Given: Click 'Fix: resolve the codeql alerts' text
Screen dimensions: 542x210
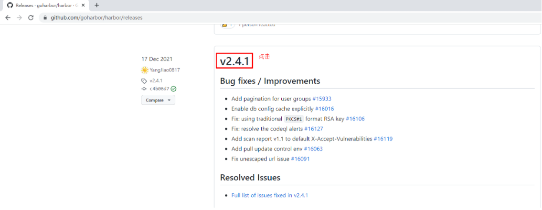Looking at the screenshot, I should coord(267,129).
